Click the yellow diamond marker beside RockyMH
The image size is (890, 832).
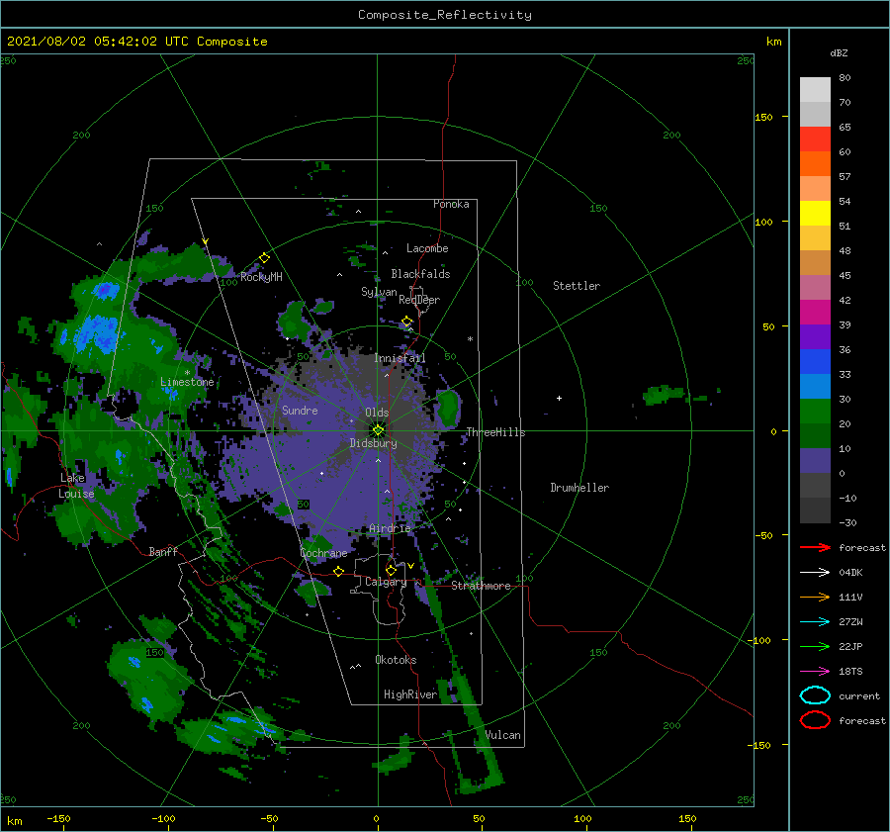click(264, 258)
